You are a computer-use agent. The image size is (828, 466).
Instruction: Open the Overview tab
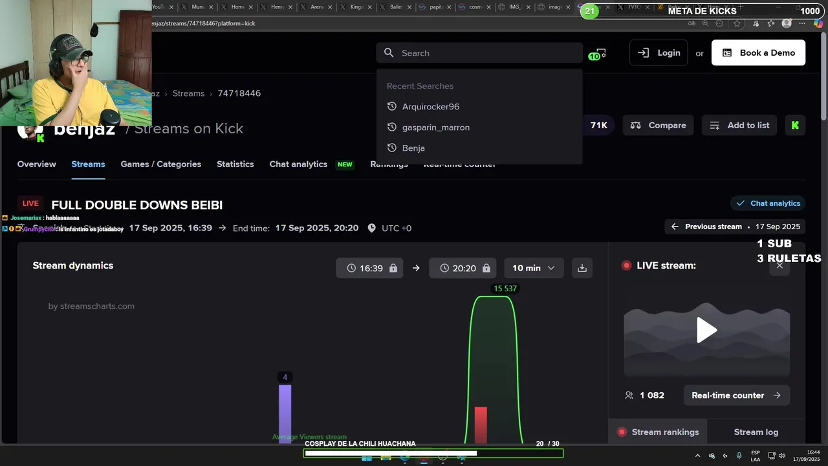(x=37, y=164)
